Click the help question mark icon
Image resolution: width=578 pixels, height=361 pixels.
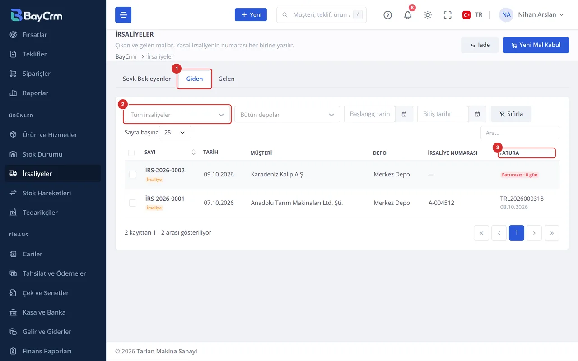(387, 15)
